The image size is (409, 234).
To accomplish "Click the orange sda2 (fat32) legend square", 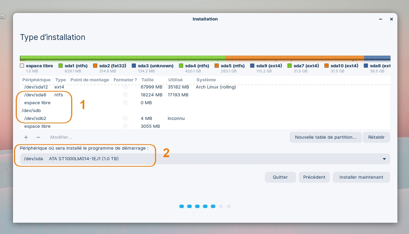I will point(95,66).
